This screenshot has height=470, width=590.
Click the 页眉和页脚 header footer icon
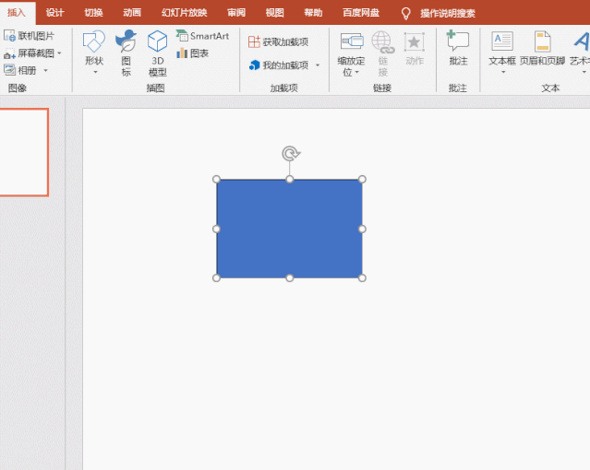click(542, 41)
